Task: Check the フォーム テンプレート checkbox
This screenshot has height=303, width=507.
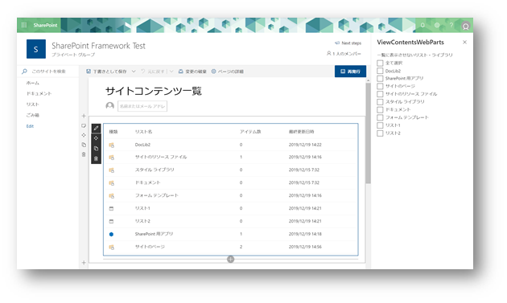Action: [380, 117]
